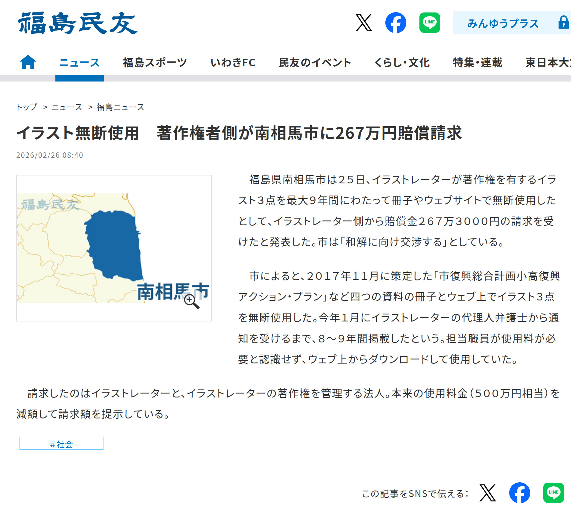
Task: Open the LINE icon in header
Action: click(429, 23)
